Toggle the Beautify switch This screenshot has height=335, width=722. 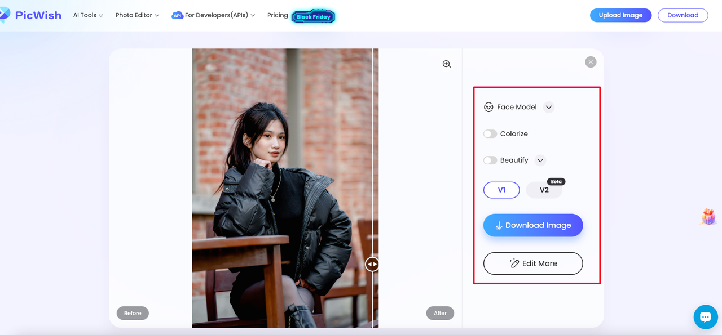(490, 160)
